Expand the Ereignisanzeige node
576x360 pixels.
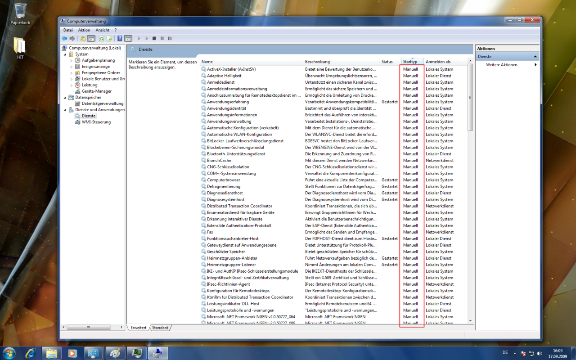point(71,67)
